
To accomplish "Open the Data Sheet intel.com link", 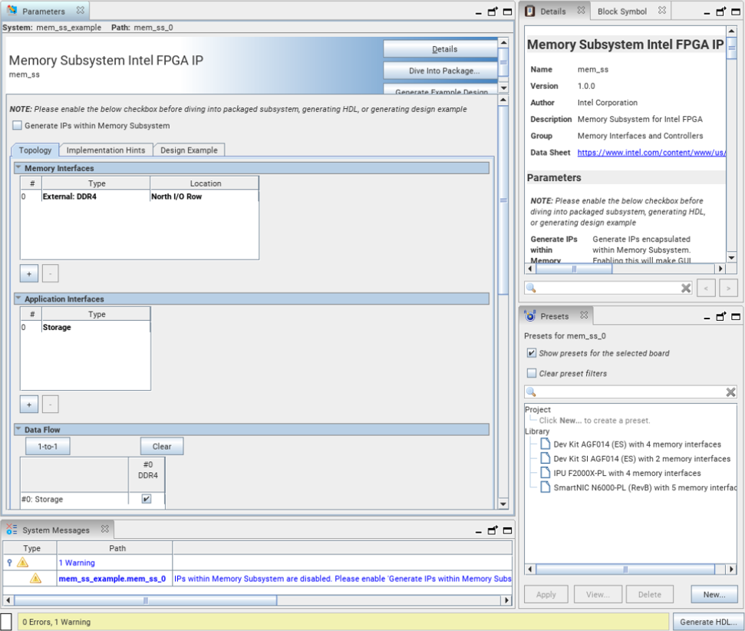I will click(651, 152).
